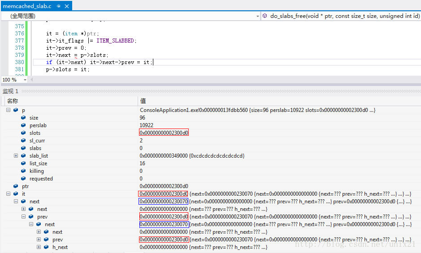Viewport: 421px width, 253px height.
Task: Collapse the it variable node
Action: click(x=9, y=194)
